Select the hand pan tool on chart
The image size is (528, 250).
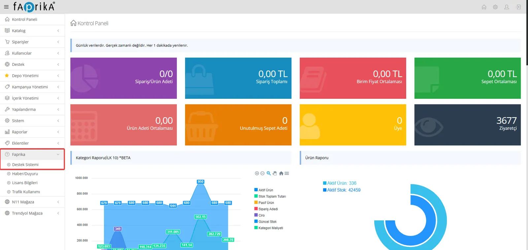[275, 173]
